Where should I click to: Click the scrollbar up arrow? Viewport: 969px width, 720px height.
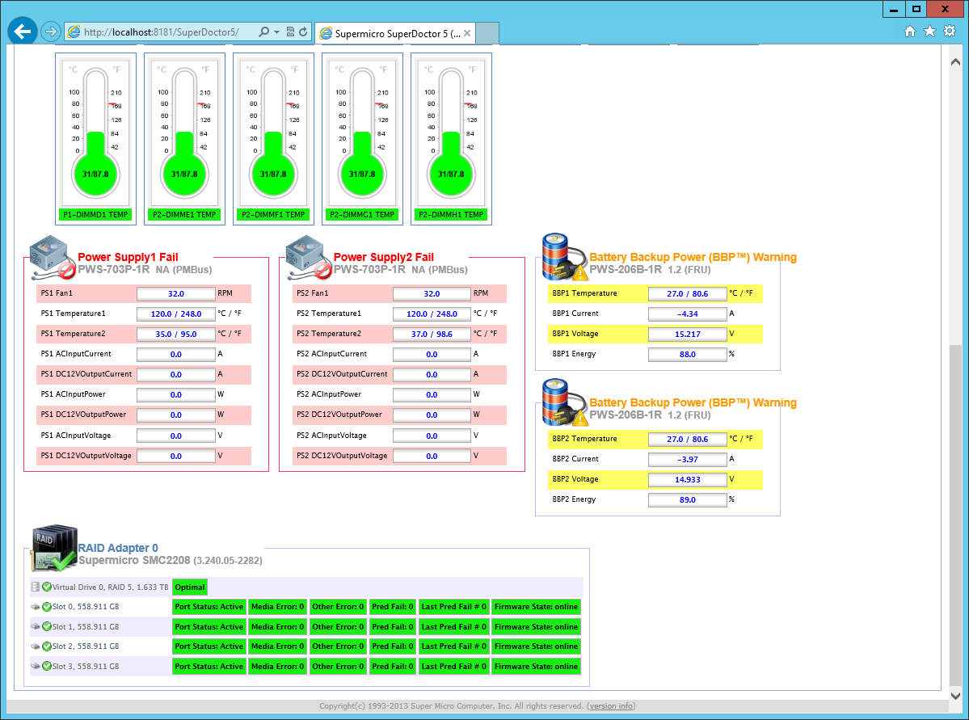pos(955,61)
